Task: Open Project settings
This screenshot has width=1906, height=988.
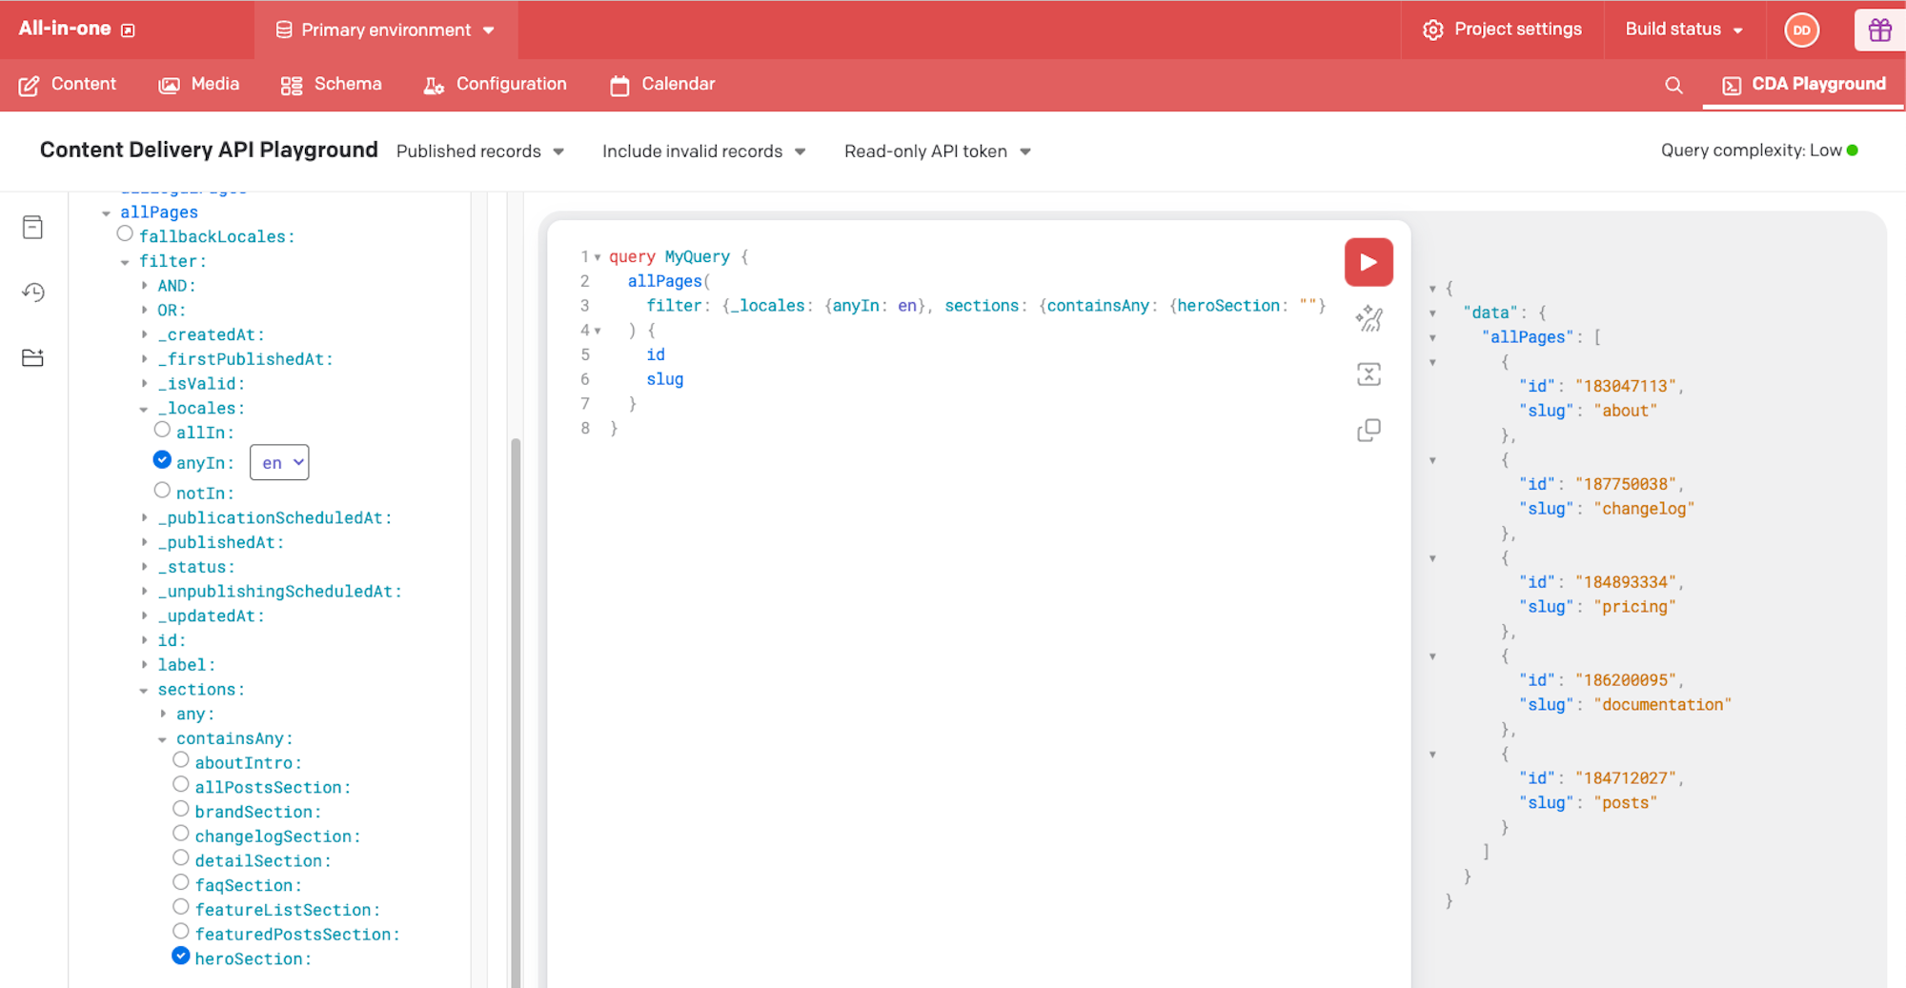Action: tap(1502, 30)
